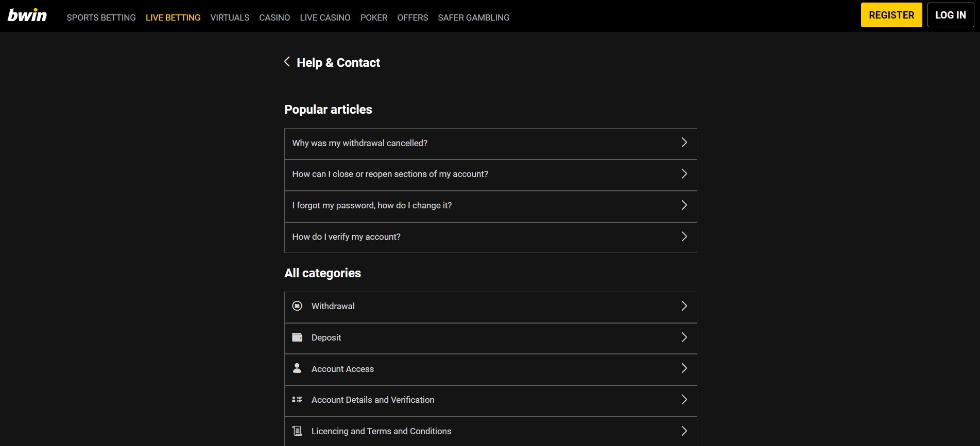980x446 pixels.
Task: Click the Account Details and Verification icon
Action: (297, 400)
